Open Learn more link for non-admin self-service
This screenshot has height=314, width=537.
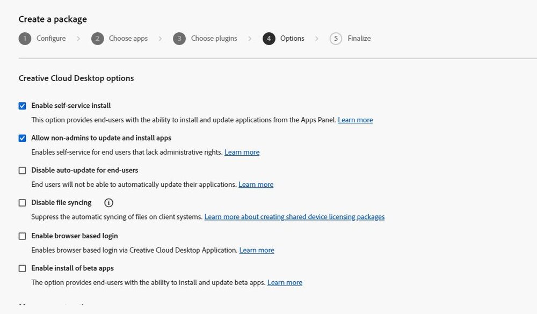pos(242,152)
